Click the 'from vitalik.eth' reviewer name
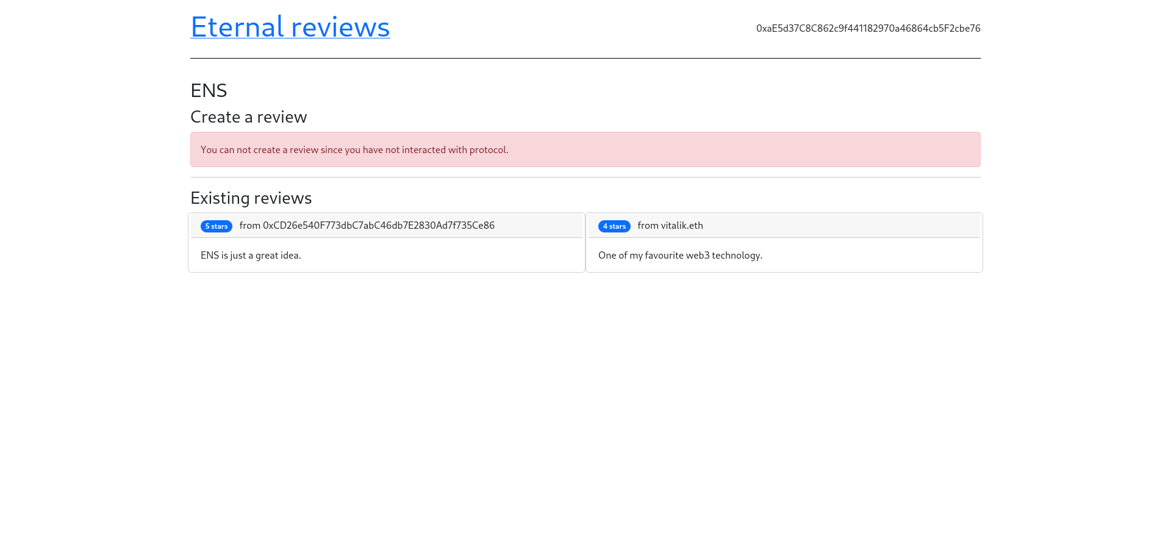The height and width of the screenshot is (557, 1171). pyautogui.click(x=670, y=225)
